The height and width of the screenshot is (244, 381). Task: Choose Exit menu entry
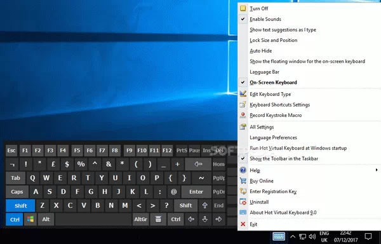tap(309, 224)
